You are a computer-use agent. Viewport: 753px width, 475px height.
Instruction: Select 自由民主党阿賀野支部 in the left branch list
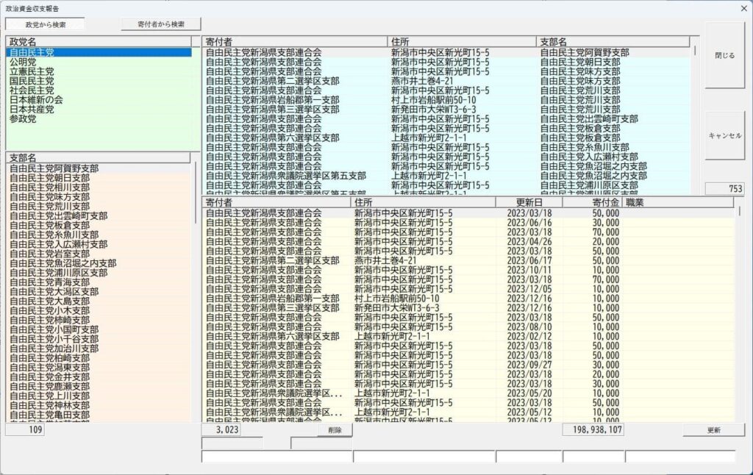point(49,168)
